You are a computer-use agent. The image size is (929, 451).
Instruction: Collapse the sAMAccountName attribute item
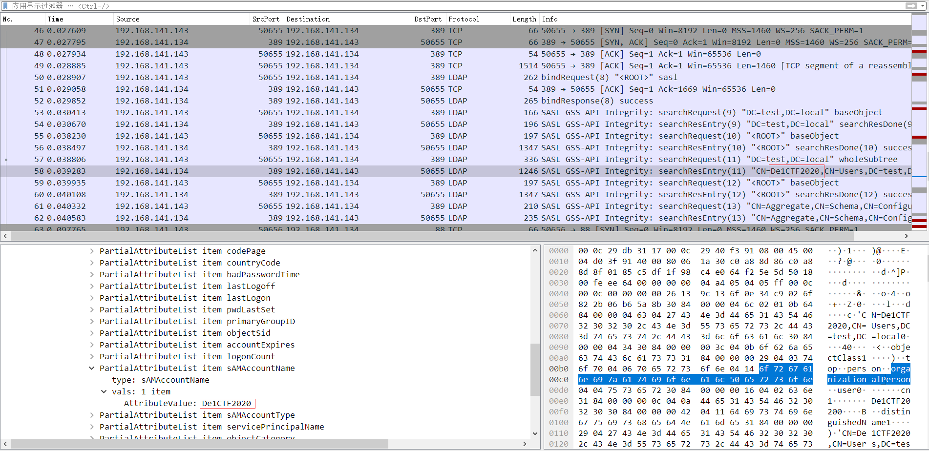pos(92,368)
